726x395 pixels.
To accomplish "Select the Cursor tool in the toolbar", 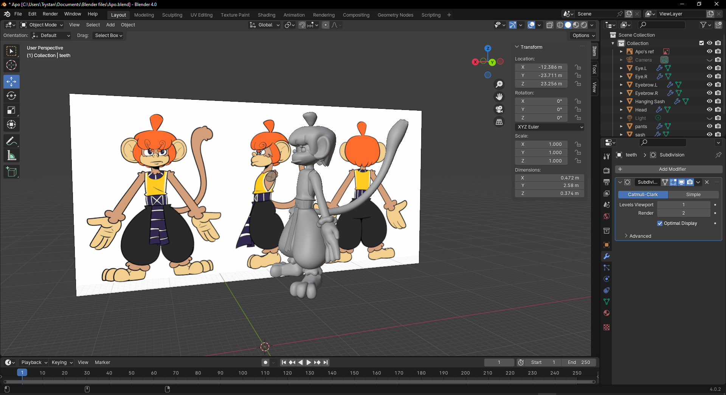I will point(11,65).
